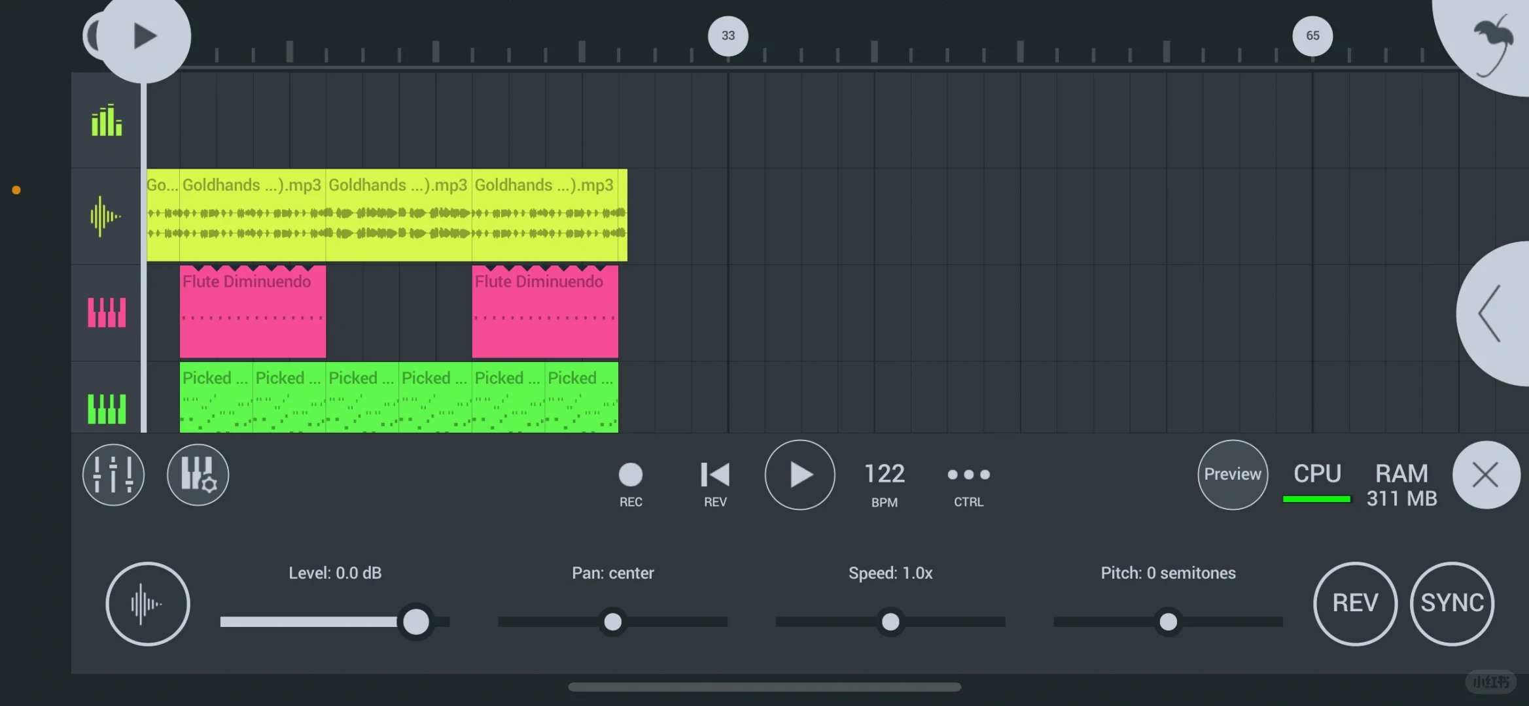
Task: Open the Picked track green piano icon
Action: click(x=105, y=407)
